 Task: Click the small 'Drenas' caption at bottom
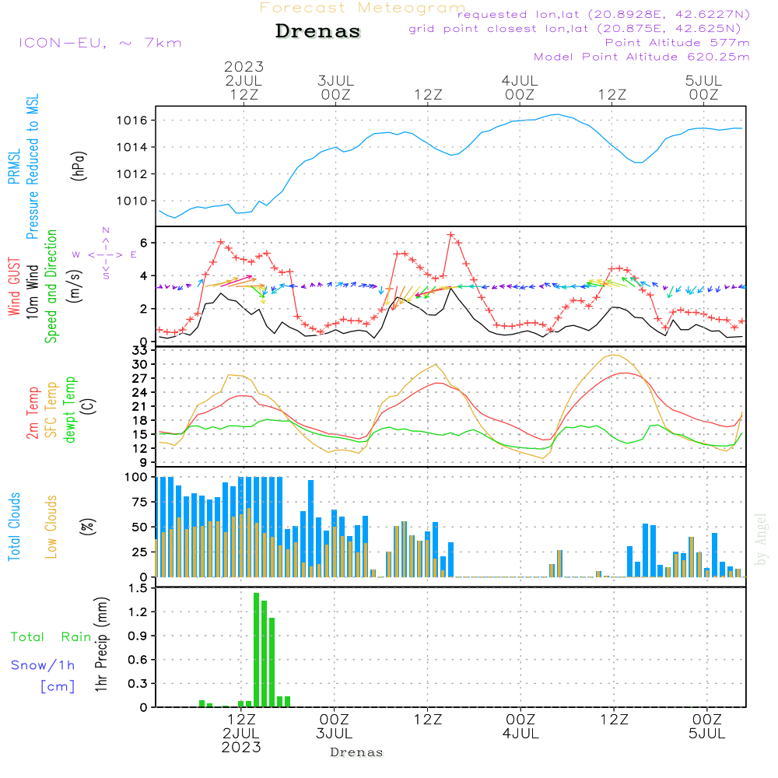tap(357, 752)
